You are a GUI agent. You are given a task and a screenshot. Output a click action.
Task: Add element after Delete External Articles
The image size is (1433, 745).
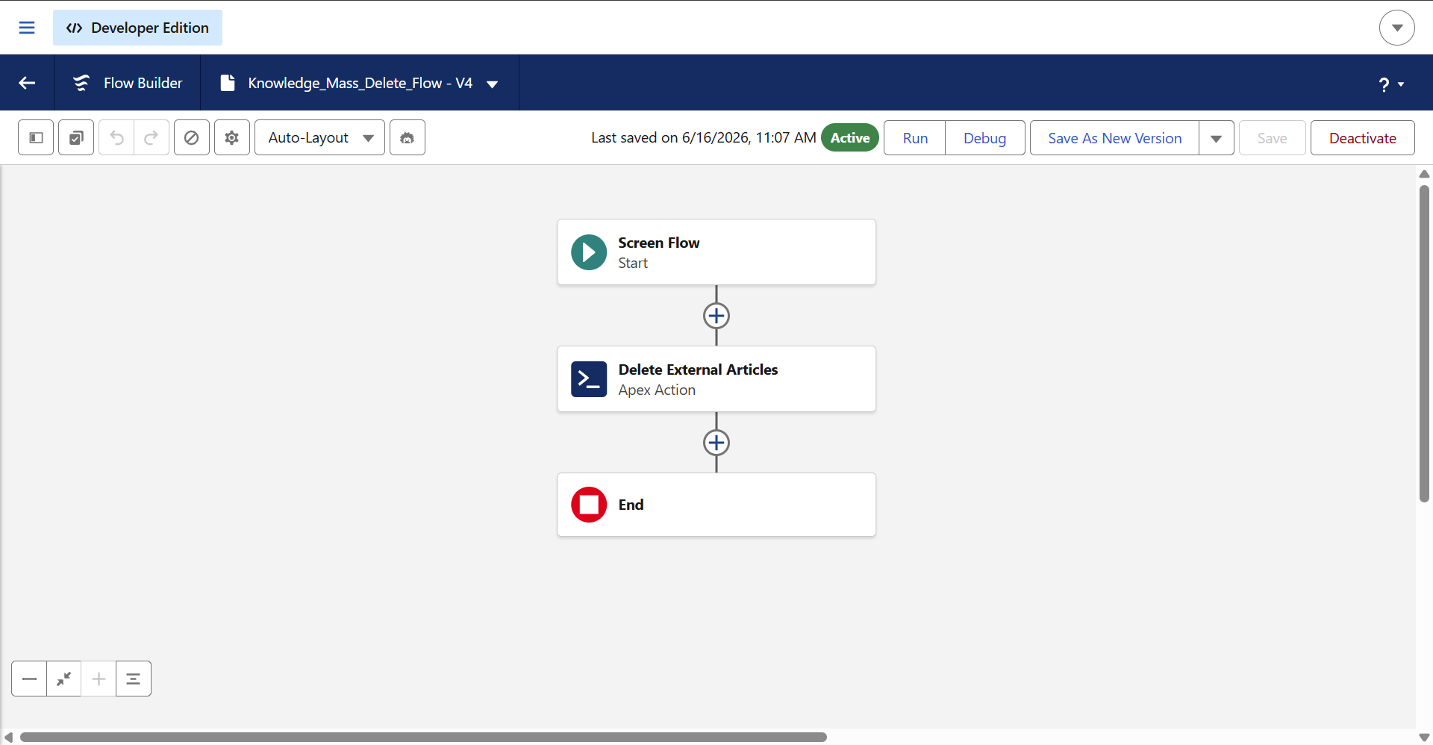716,443
